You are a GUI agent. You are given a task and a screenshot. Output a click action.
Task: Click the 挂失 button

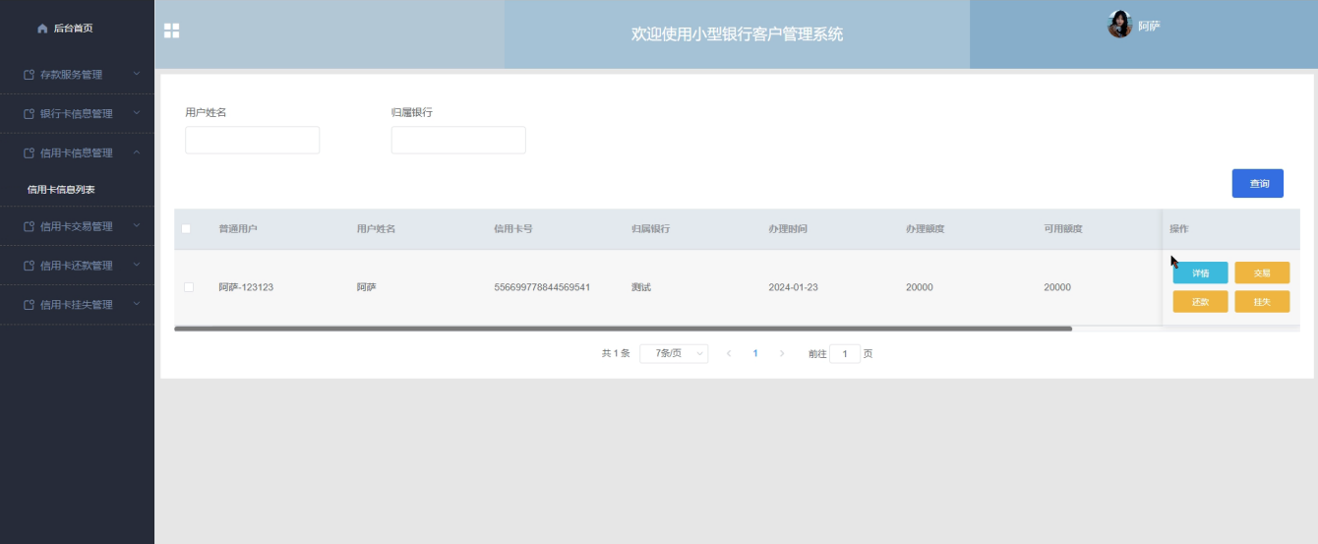[x=1262, y=302]
